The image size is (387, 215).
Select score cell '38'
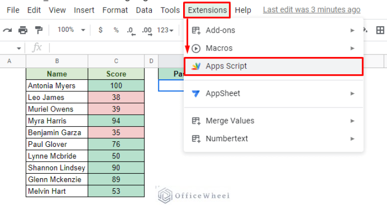coord(116,97)
